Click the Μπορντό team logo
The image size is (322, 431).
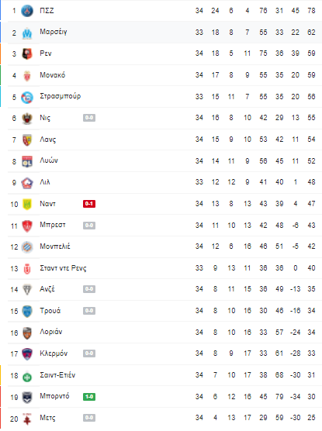coord(27,397)
